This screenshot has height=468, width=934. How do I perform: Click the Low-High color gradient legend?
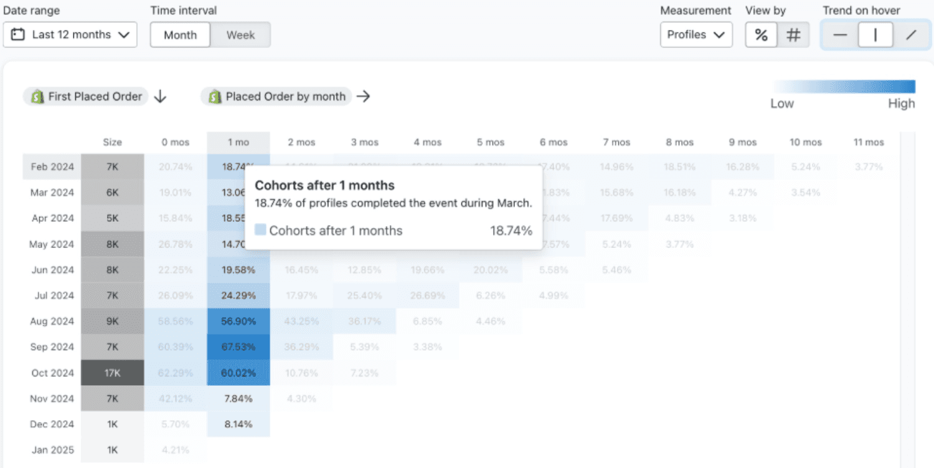click(x=844, y=87)
